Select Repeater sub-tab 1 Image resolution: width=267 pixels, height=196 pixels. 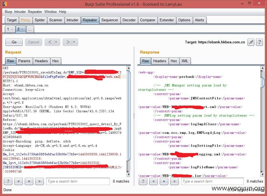click(x=8, y=29)
